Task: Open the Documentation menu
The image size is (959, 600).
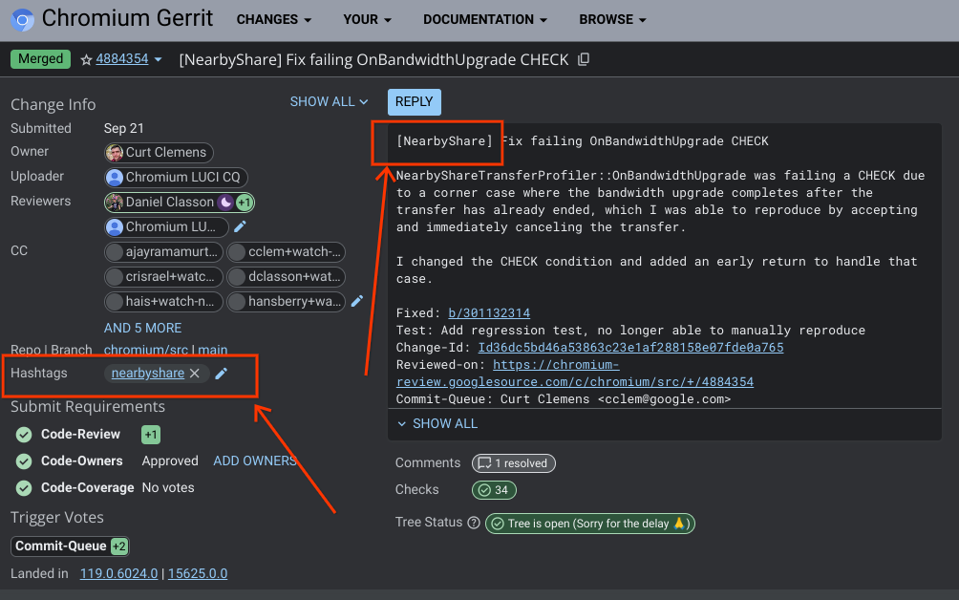Action: 485,19
